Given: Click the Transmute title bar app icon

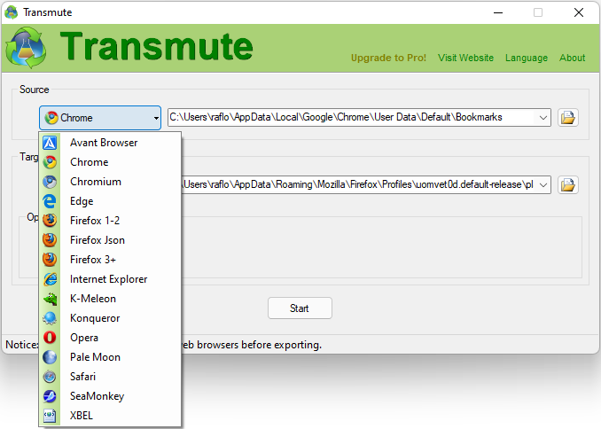Looking at the screenshot, I should pyautogui.click(x=12, y=12).
